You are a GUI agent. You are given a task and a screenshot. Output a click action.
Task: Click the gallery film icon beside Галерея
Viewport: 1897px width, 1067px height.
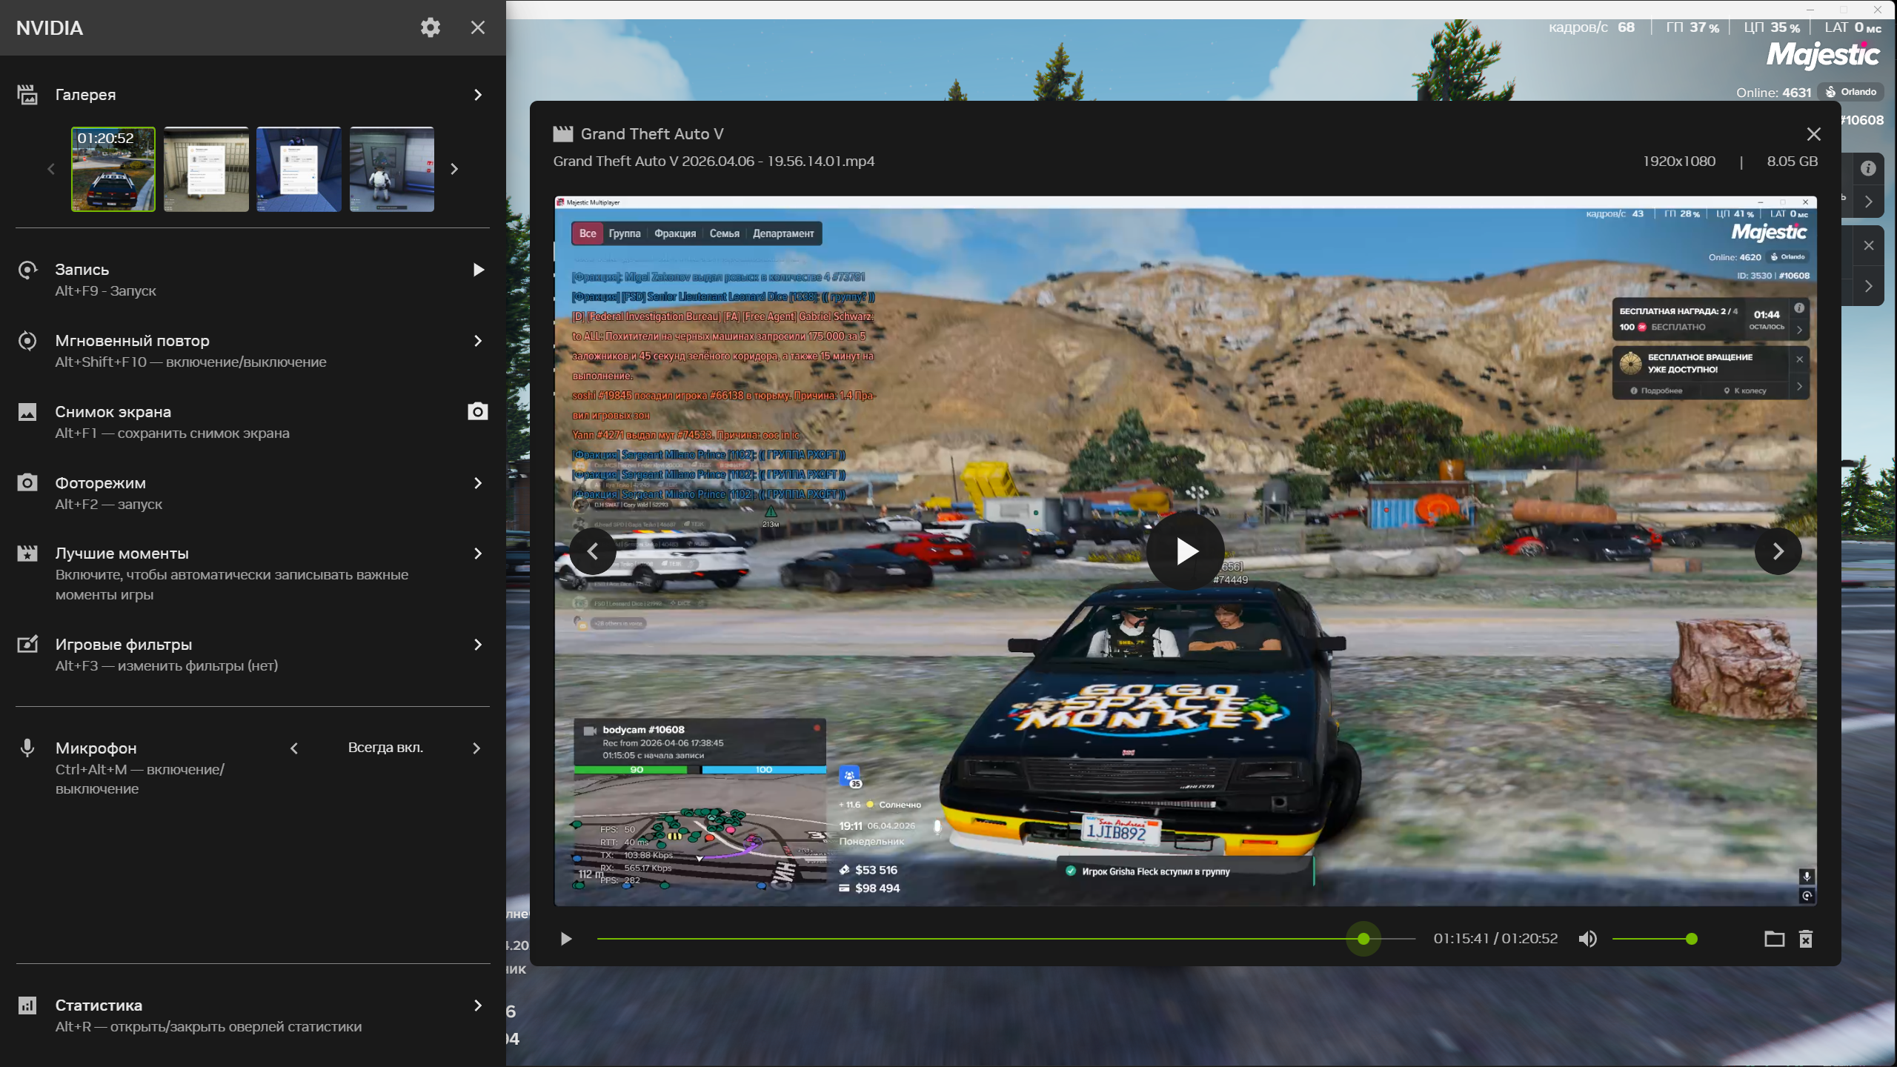click(x=27, y=95)
